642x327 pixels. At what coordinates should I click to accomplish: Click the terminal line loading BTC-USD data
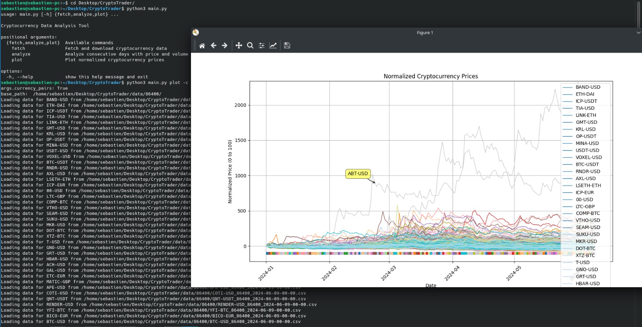(x=151, y=321)
